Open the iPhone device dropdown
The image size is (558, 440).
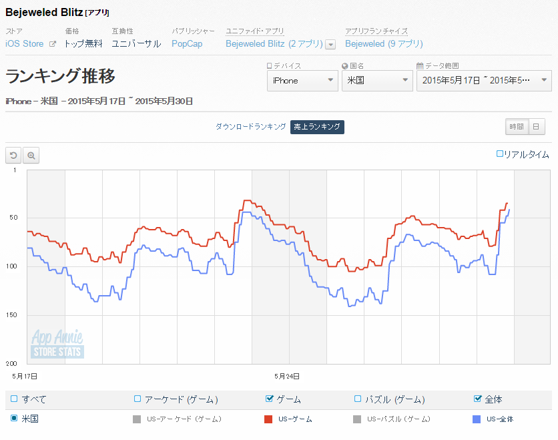point(302,80)
